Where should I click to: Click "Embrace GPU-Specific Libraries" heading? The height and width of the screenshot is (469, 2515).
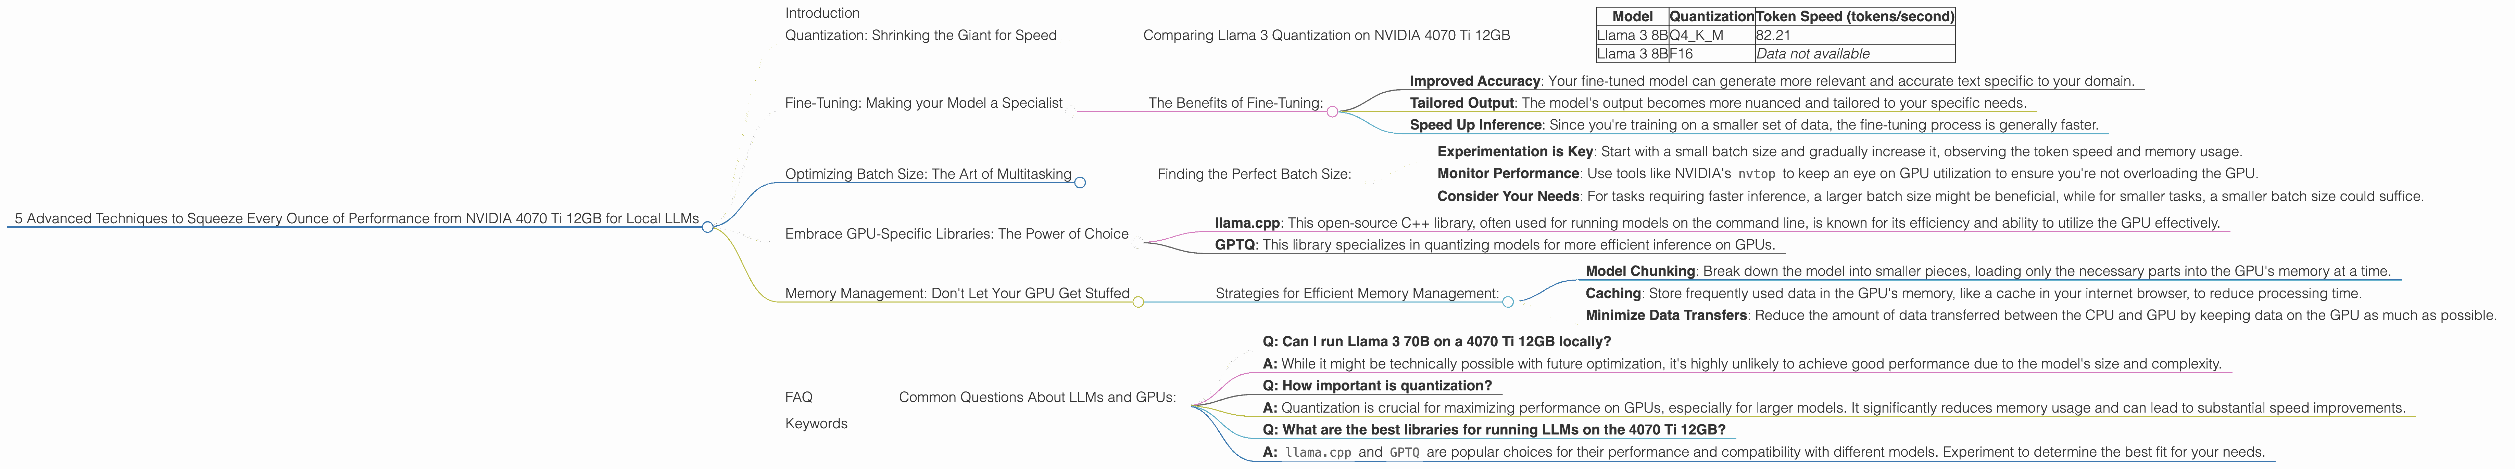tap(956, 234)
